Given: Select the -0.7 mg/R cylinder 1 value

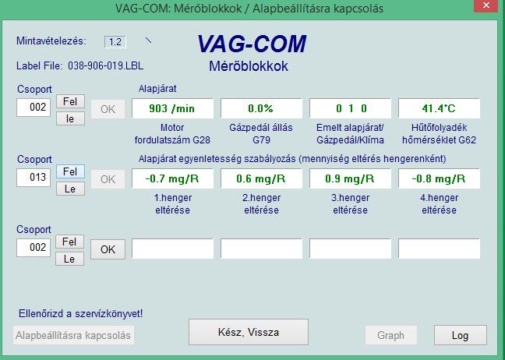Looking at the screenshot, I should 172,178.
